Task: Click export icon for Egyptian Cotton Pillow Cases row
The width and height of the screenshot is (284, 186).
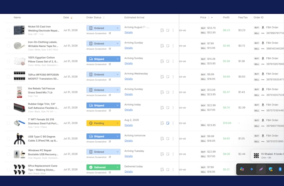Action: [162, 61]
